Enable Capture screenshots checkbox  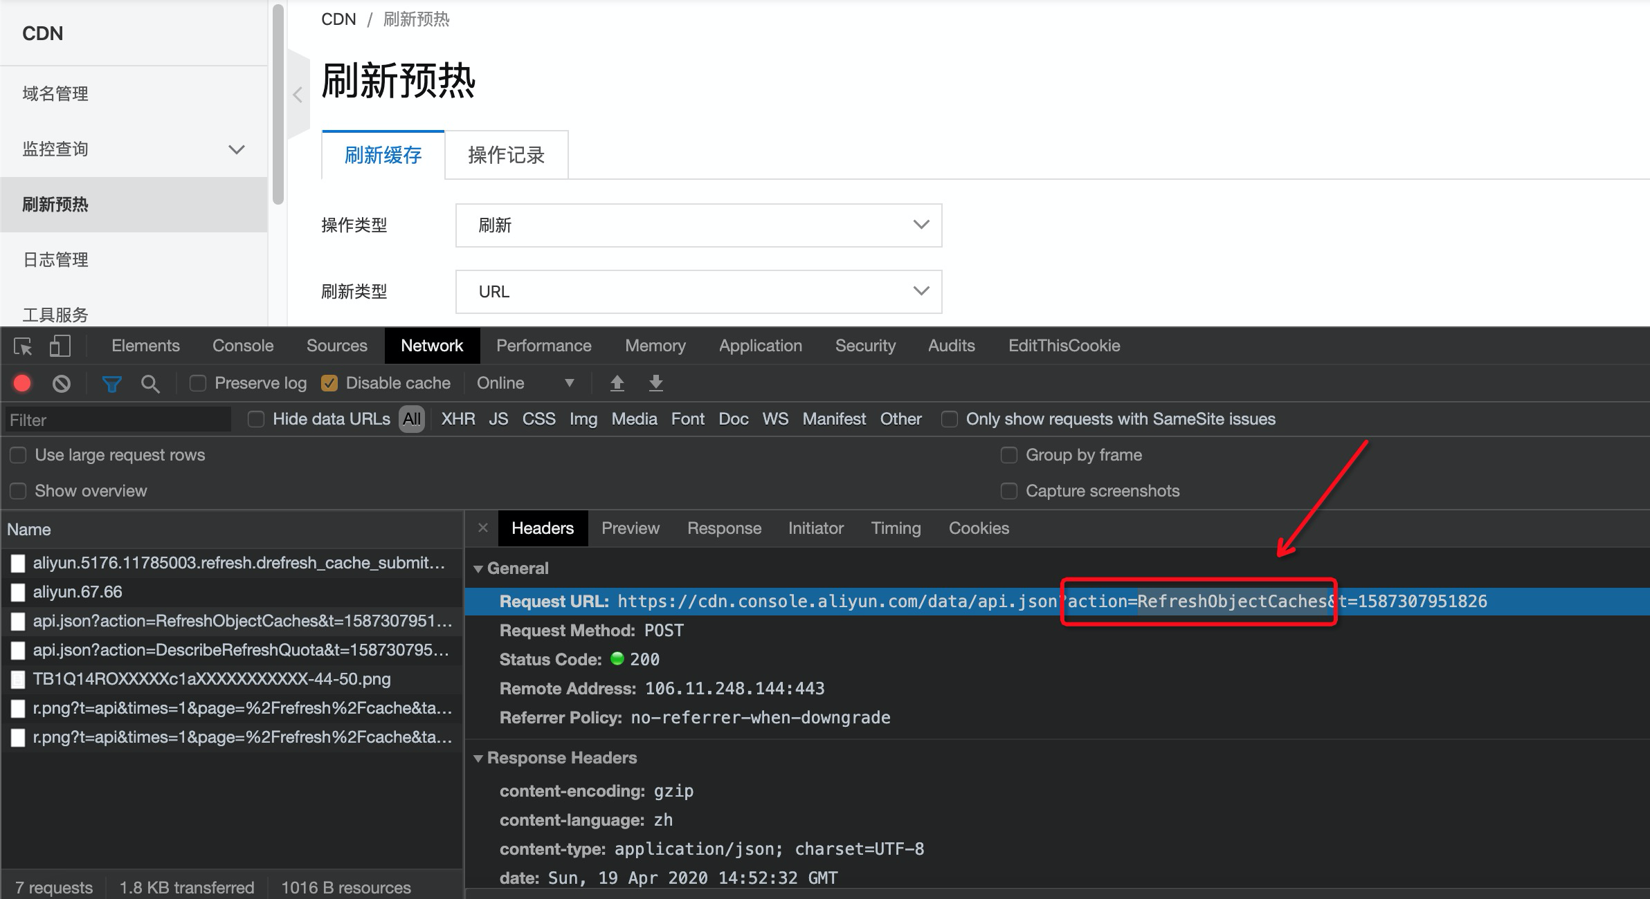1009,491
